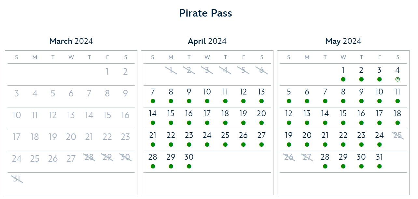
Task: Select April 15 on the calendar
Action: point(171,114)
